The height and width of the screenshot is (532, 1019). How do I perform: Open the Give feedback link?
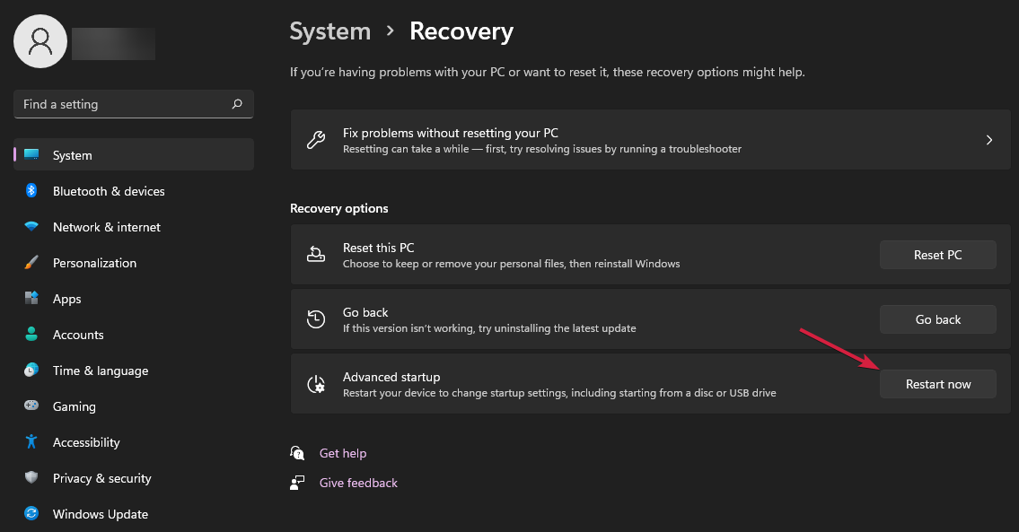pos(358,482)
